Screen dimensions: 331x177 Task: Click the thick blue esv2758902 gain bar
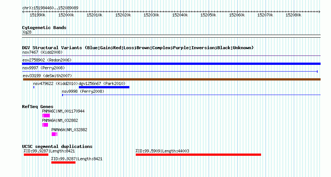pyautogui.click(x=171, y=64)
